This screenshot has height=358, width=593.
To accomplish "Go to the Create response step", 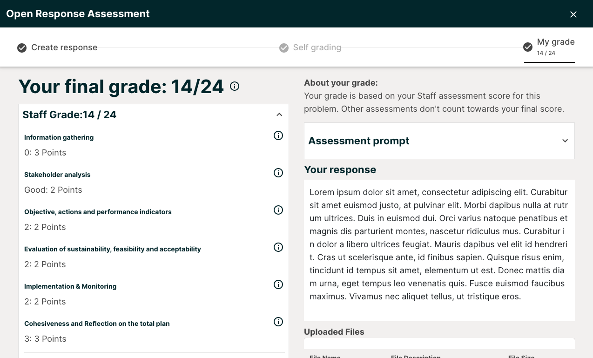I will (64, 47).
